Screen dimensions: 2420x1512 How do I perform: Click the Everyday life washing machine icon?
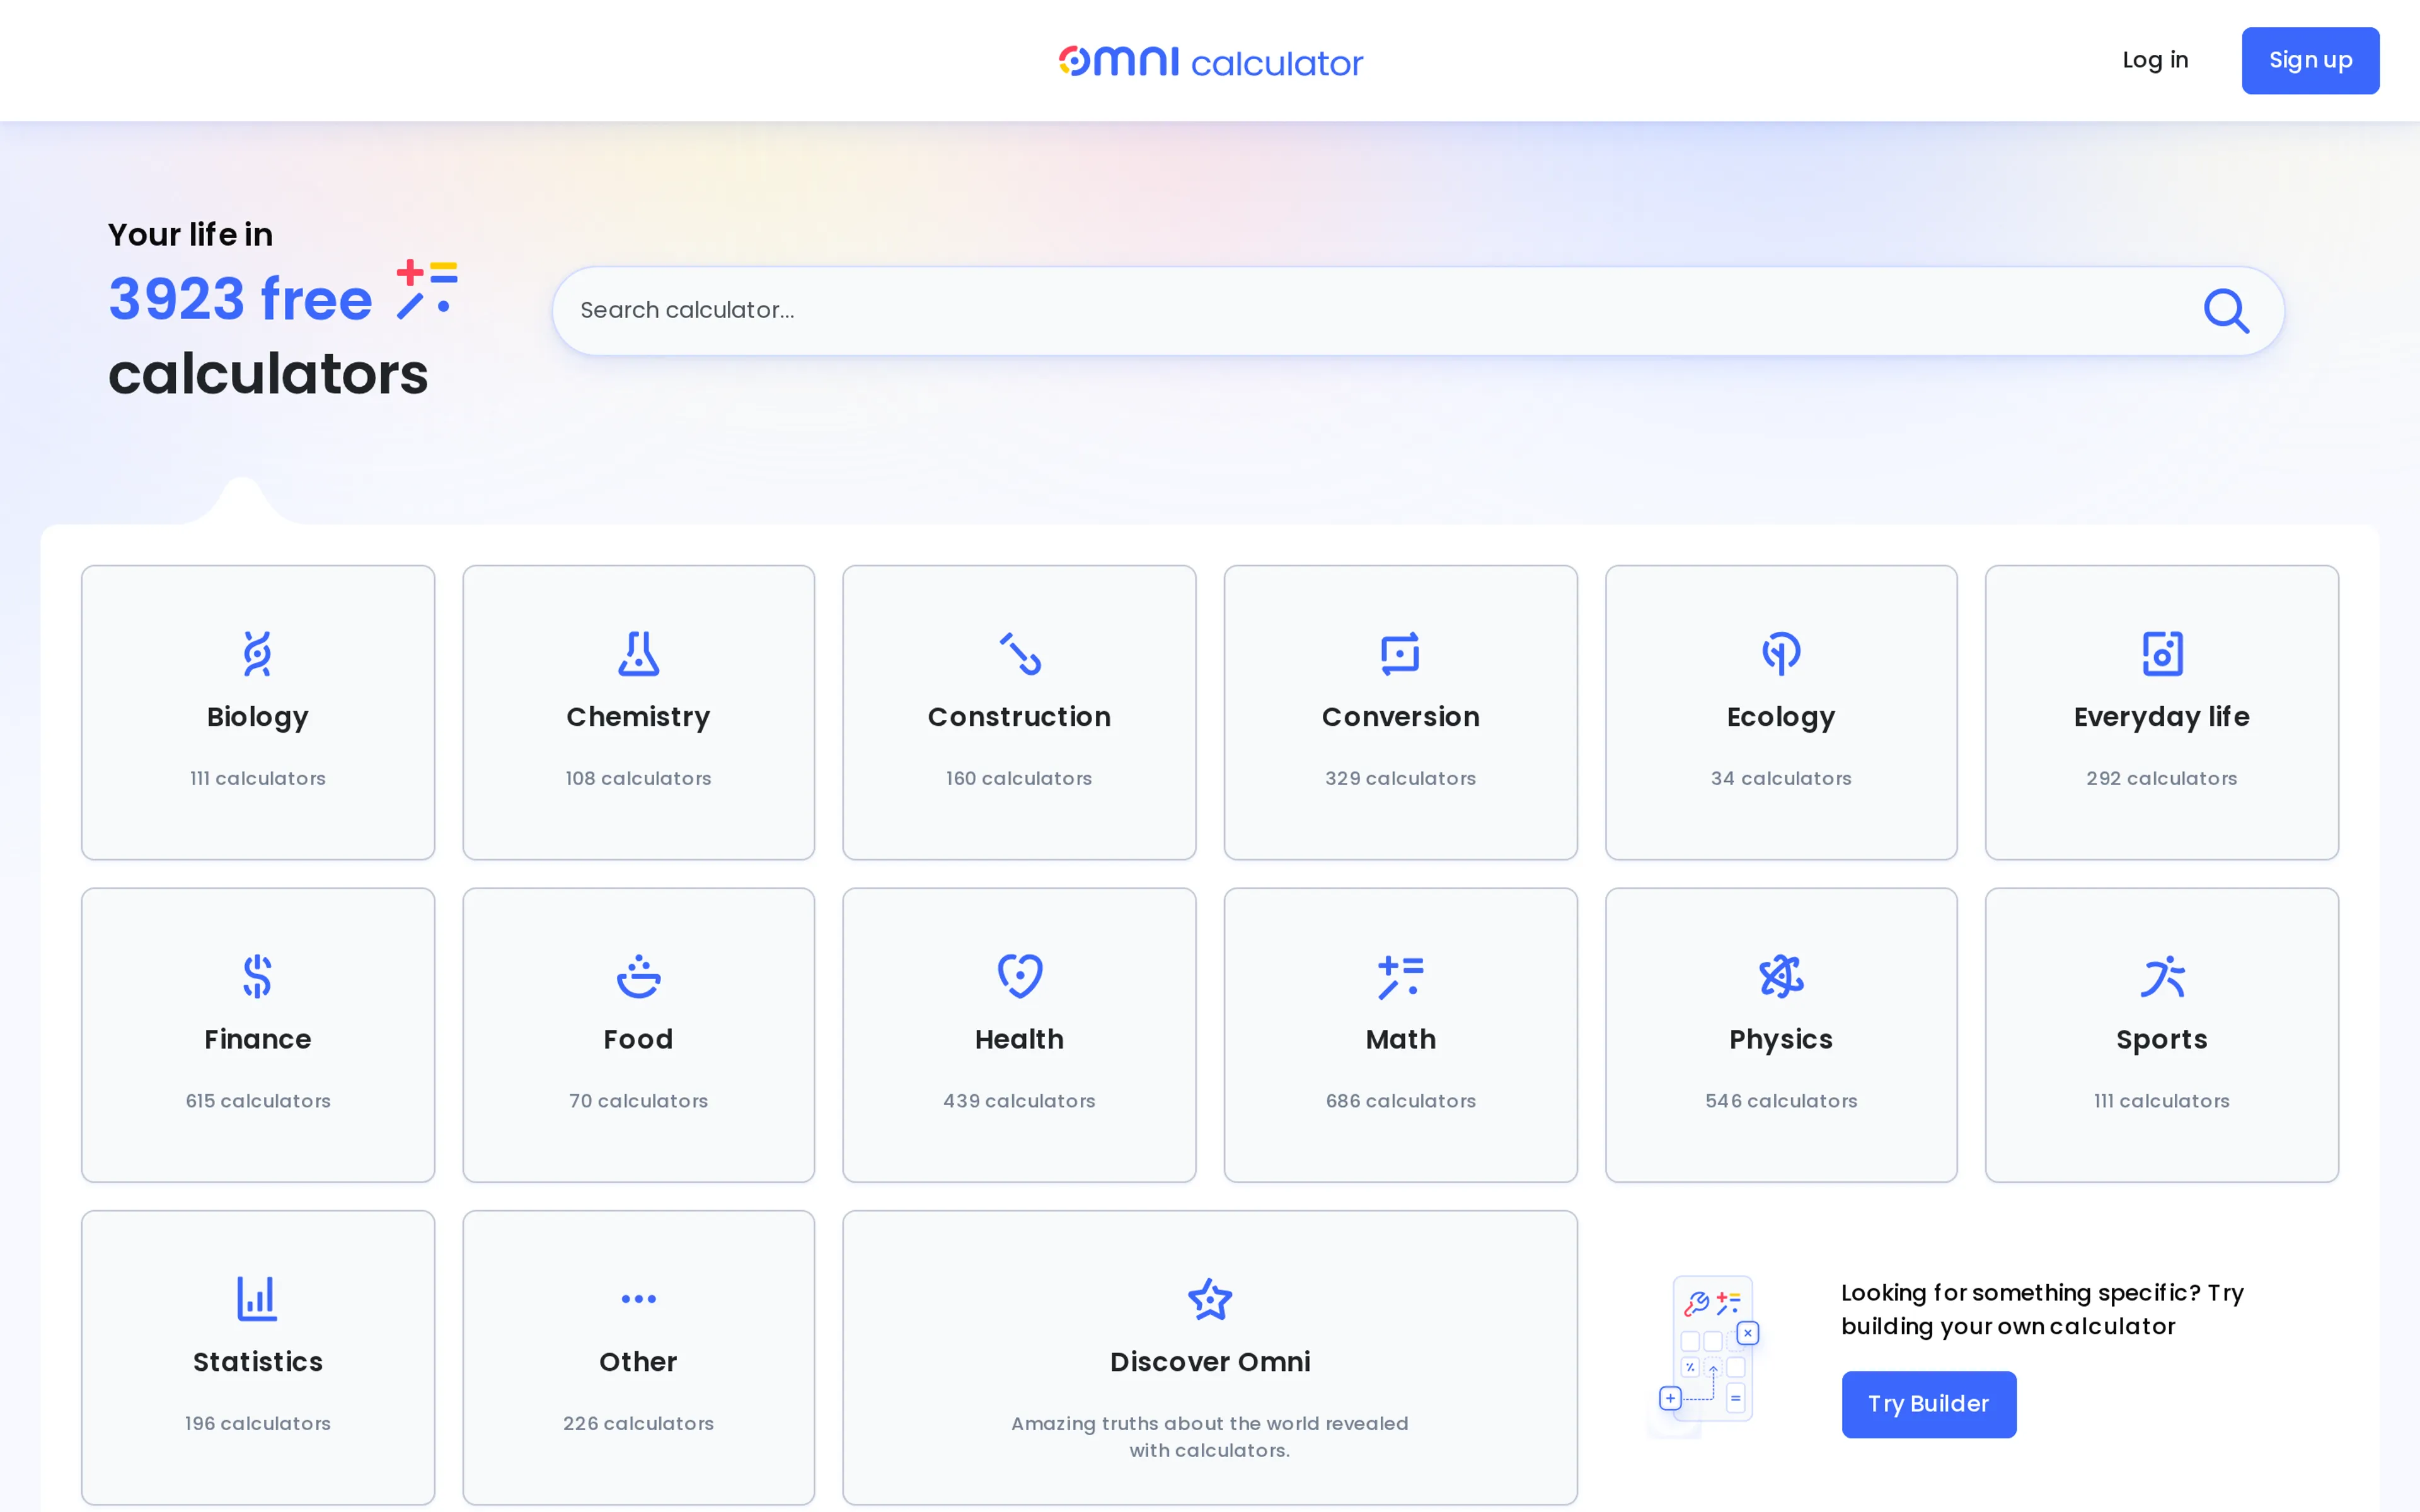pos(2162,654)
